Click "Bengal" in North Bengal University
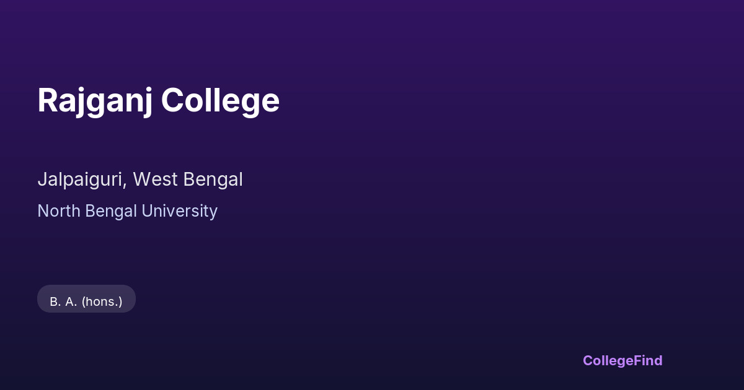 [x=112, y=211]
